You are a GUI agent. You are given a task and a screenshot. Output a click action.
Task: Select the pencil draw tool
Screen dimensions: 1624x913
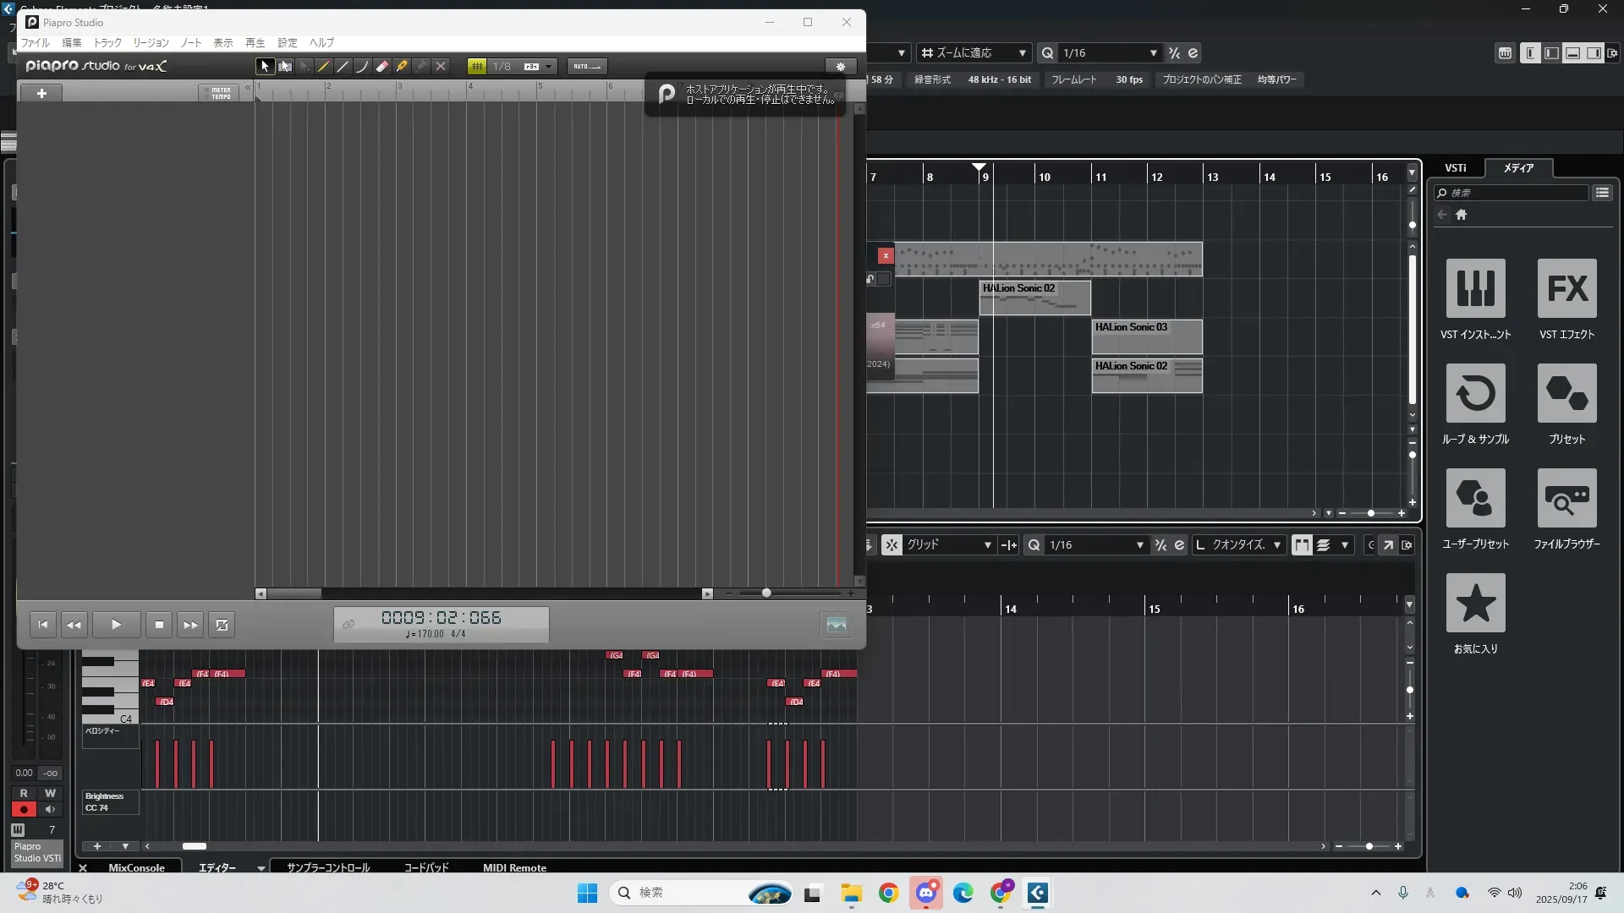323,66
